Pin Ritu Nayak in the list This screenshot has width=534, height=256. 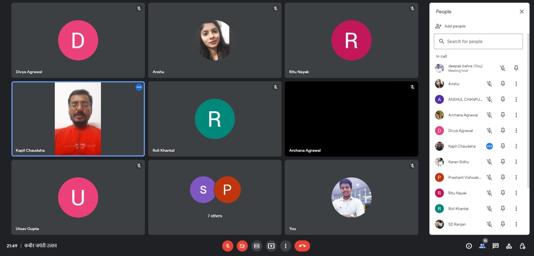pos(503,193)
